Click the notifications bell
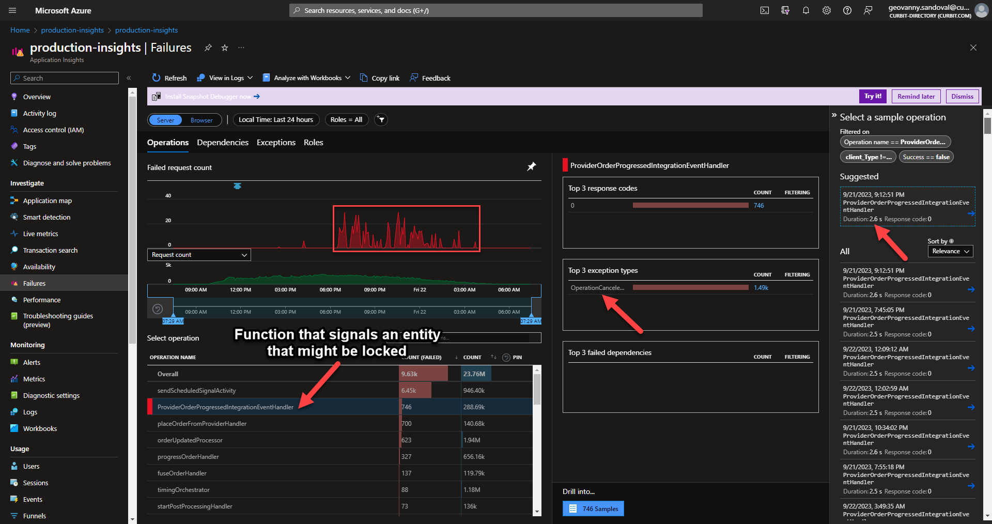This screenshot has width=992, height=524. [805, 10]
